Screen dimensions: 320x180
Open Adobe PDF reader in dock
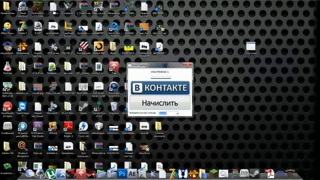tap(269, 173)
